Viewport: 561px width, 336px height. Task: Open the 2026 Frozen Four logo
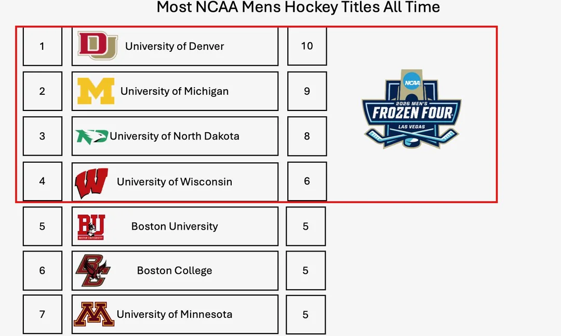click(x=411, y=110)
